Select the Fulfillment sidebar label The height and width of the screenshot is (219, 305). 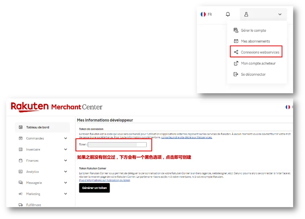(34, 205)
